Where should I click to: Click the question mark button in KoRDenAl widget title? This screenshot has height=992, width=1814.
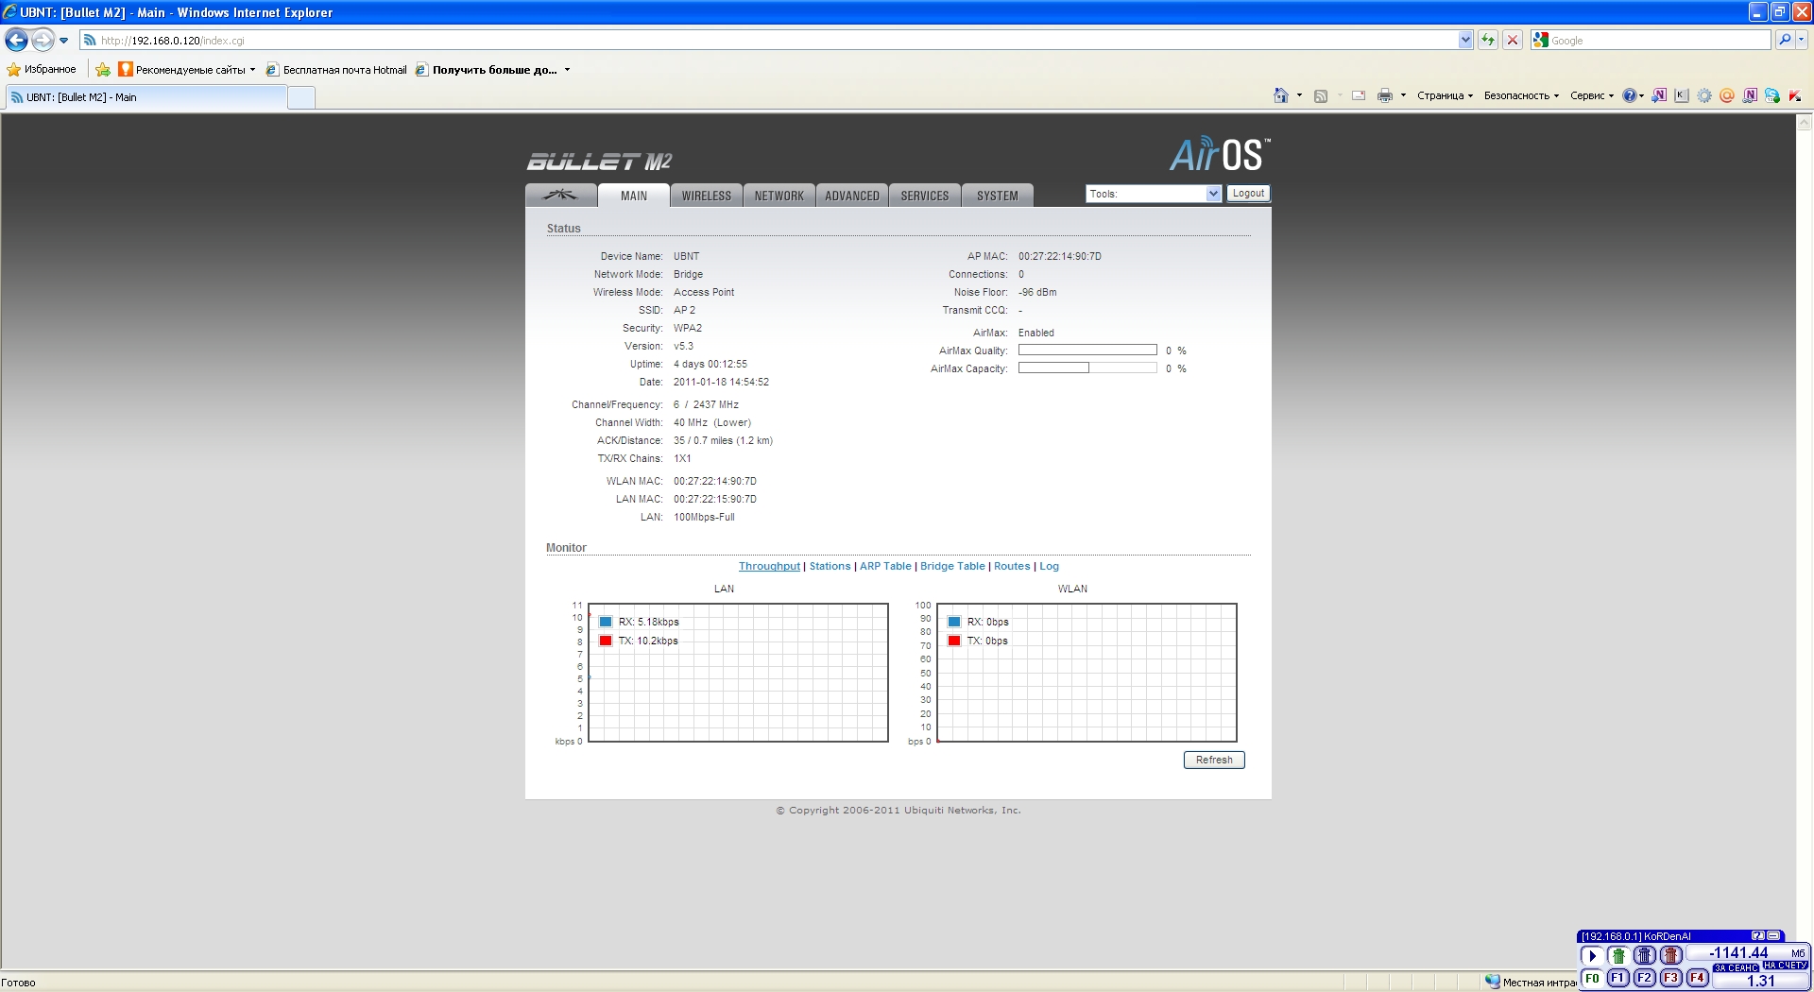1757,936
